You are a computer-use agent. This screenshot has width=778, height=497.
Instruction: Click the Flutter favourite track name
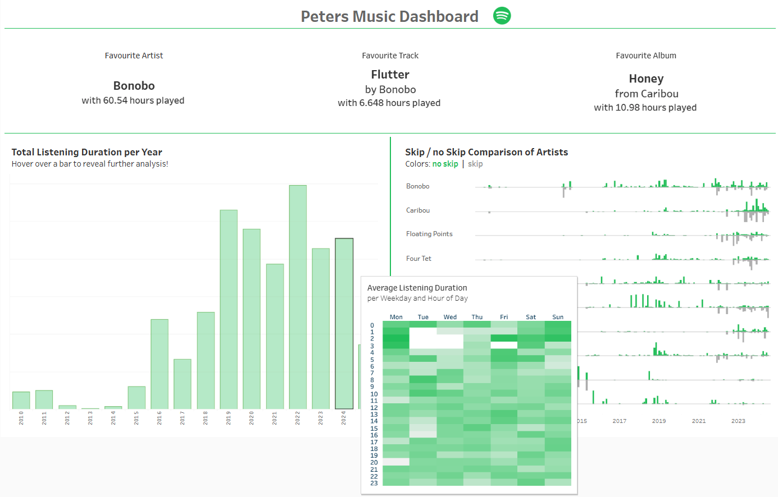click(390, 75)
